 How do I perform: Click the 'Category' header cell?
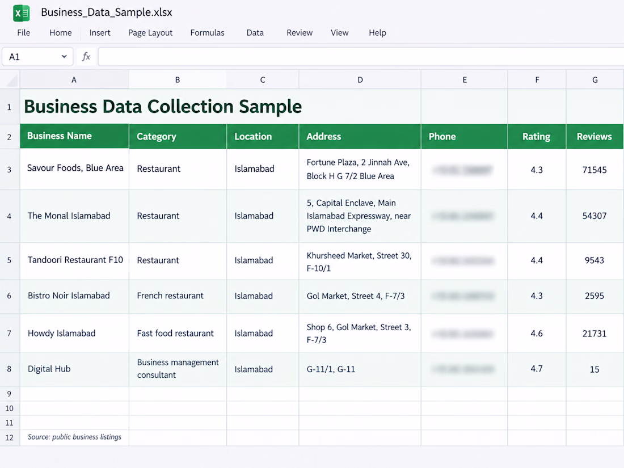178,137
